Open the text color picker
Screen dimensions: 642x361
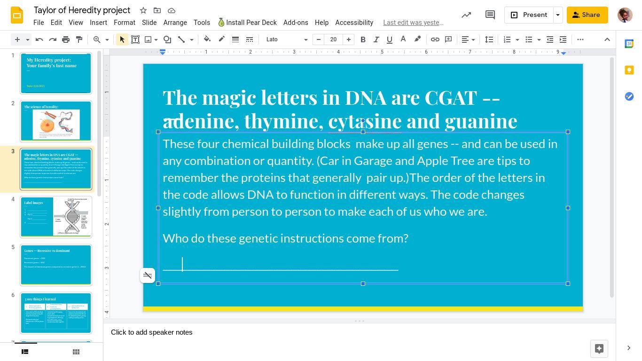pyautogui.click(x=403, y=39)
